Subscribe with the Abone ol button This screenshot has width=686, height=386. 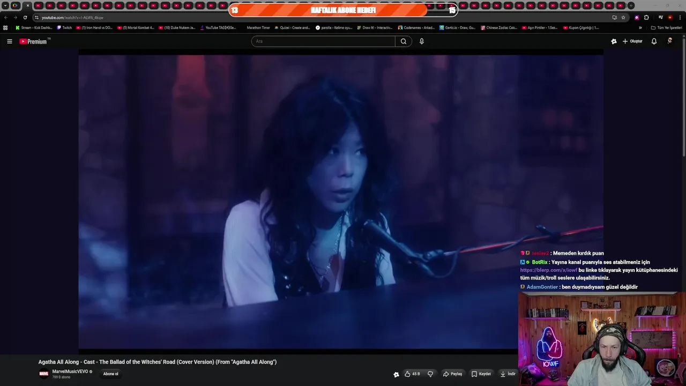coord(111,374)
